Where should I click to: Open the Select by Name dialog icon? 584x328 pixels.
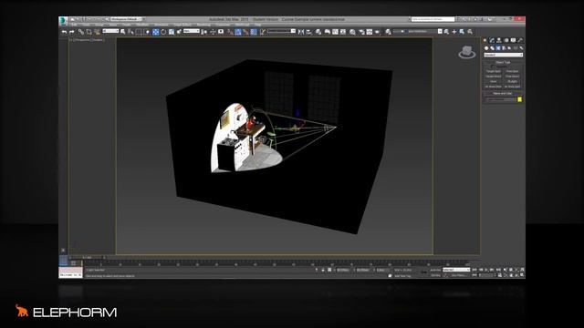point(130,32)
